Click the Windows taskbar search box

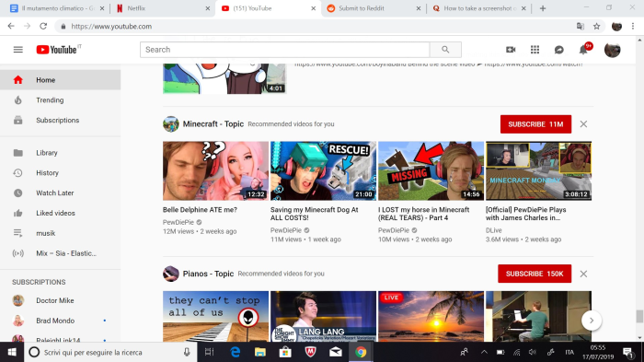111,352
